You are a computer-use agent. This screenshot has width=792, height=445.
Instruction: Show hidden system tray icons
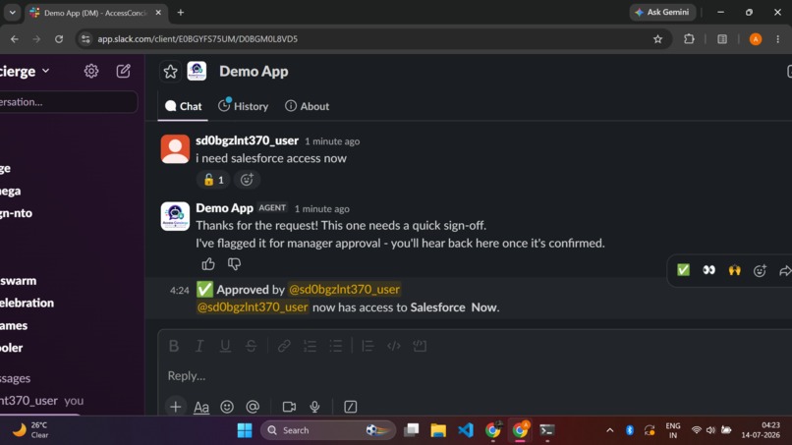pos(609,430)
